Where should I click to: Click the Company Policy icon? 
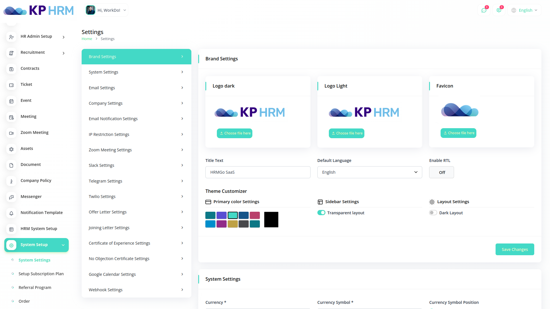(x=11, y=181)
